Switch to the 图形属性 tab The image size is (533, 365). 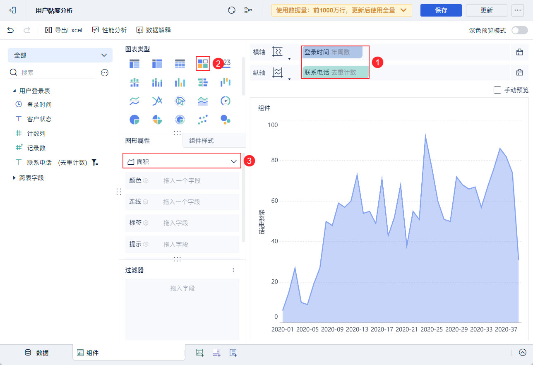pyautogui.click(x=151, y=141)
